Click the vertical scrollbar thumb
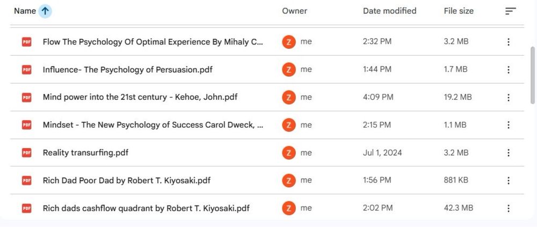Viewport: 537px width, 227px height. click(533, 75)
